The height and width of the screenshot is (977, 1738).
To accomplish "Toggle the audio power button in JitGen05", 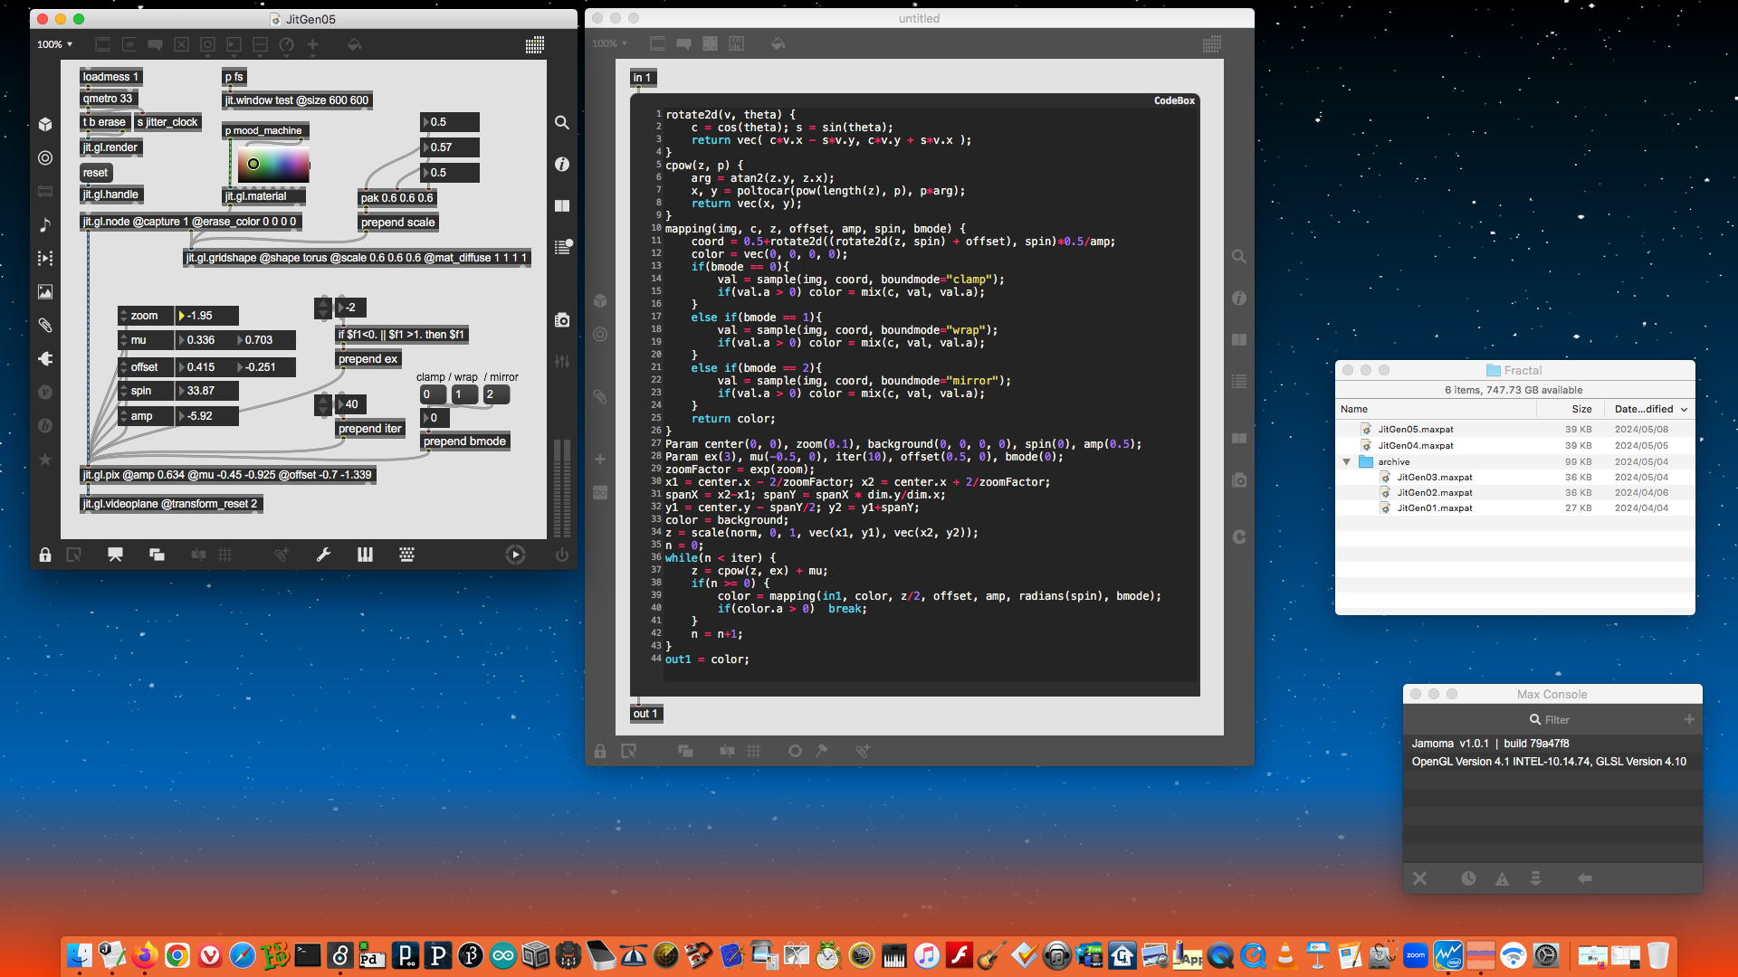I will (562, 555).
